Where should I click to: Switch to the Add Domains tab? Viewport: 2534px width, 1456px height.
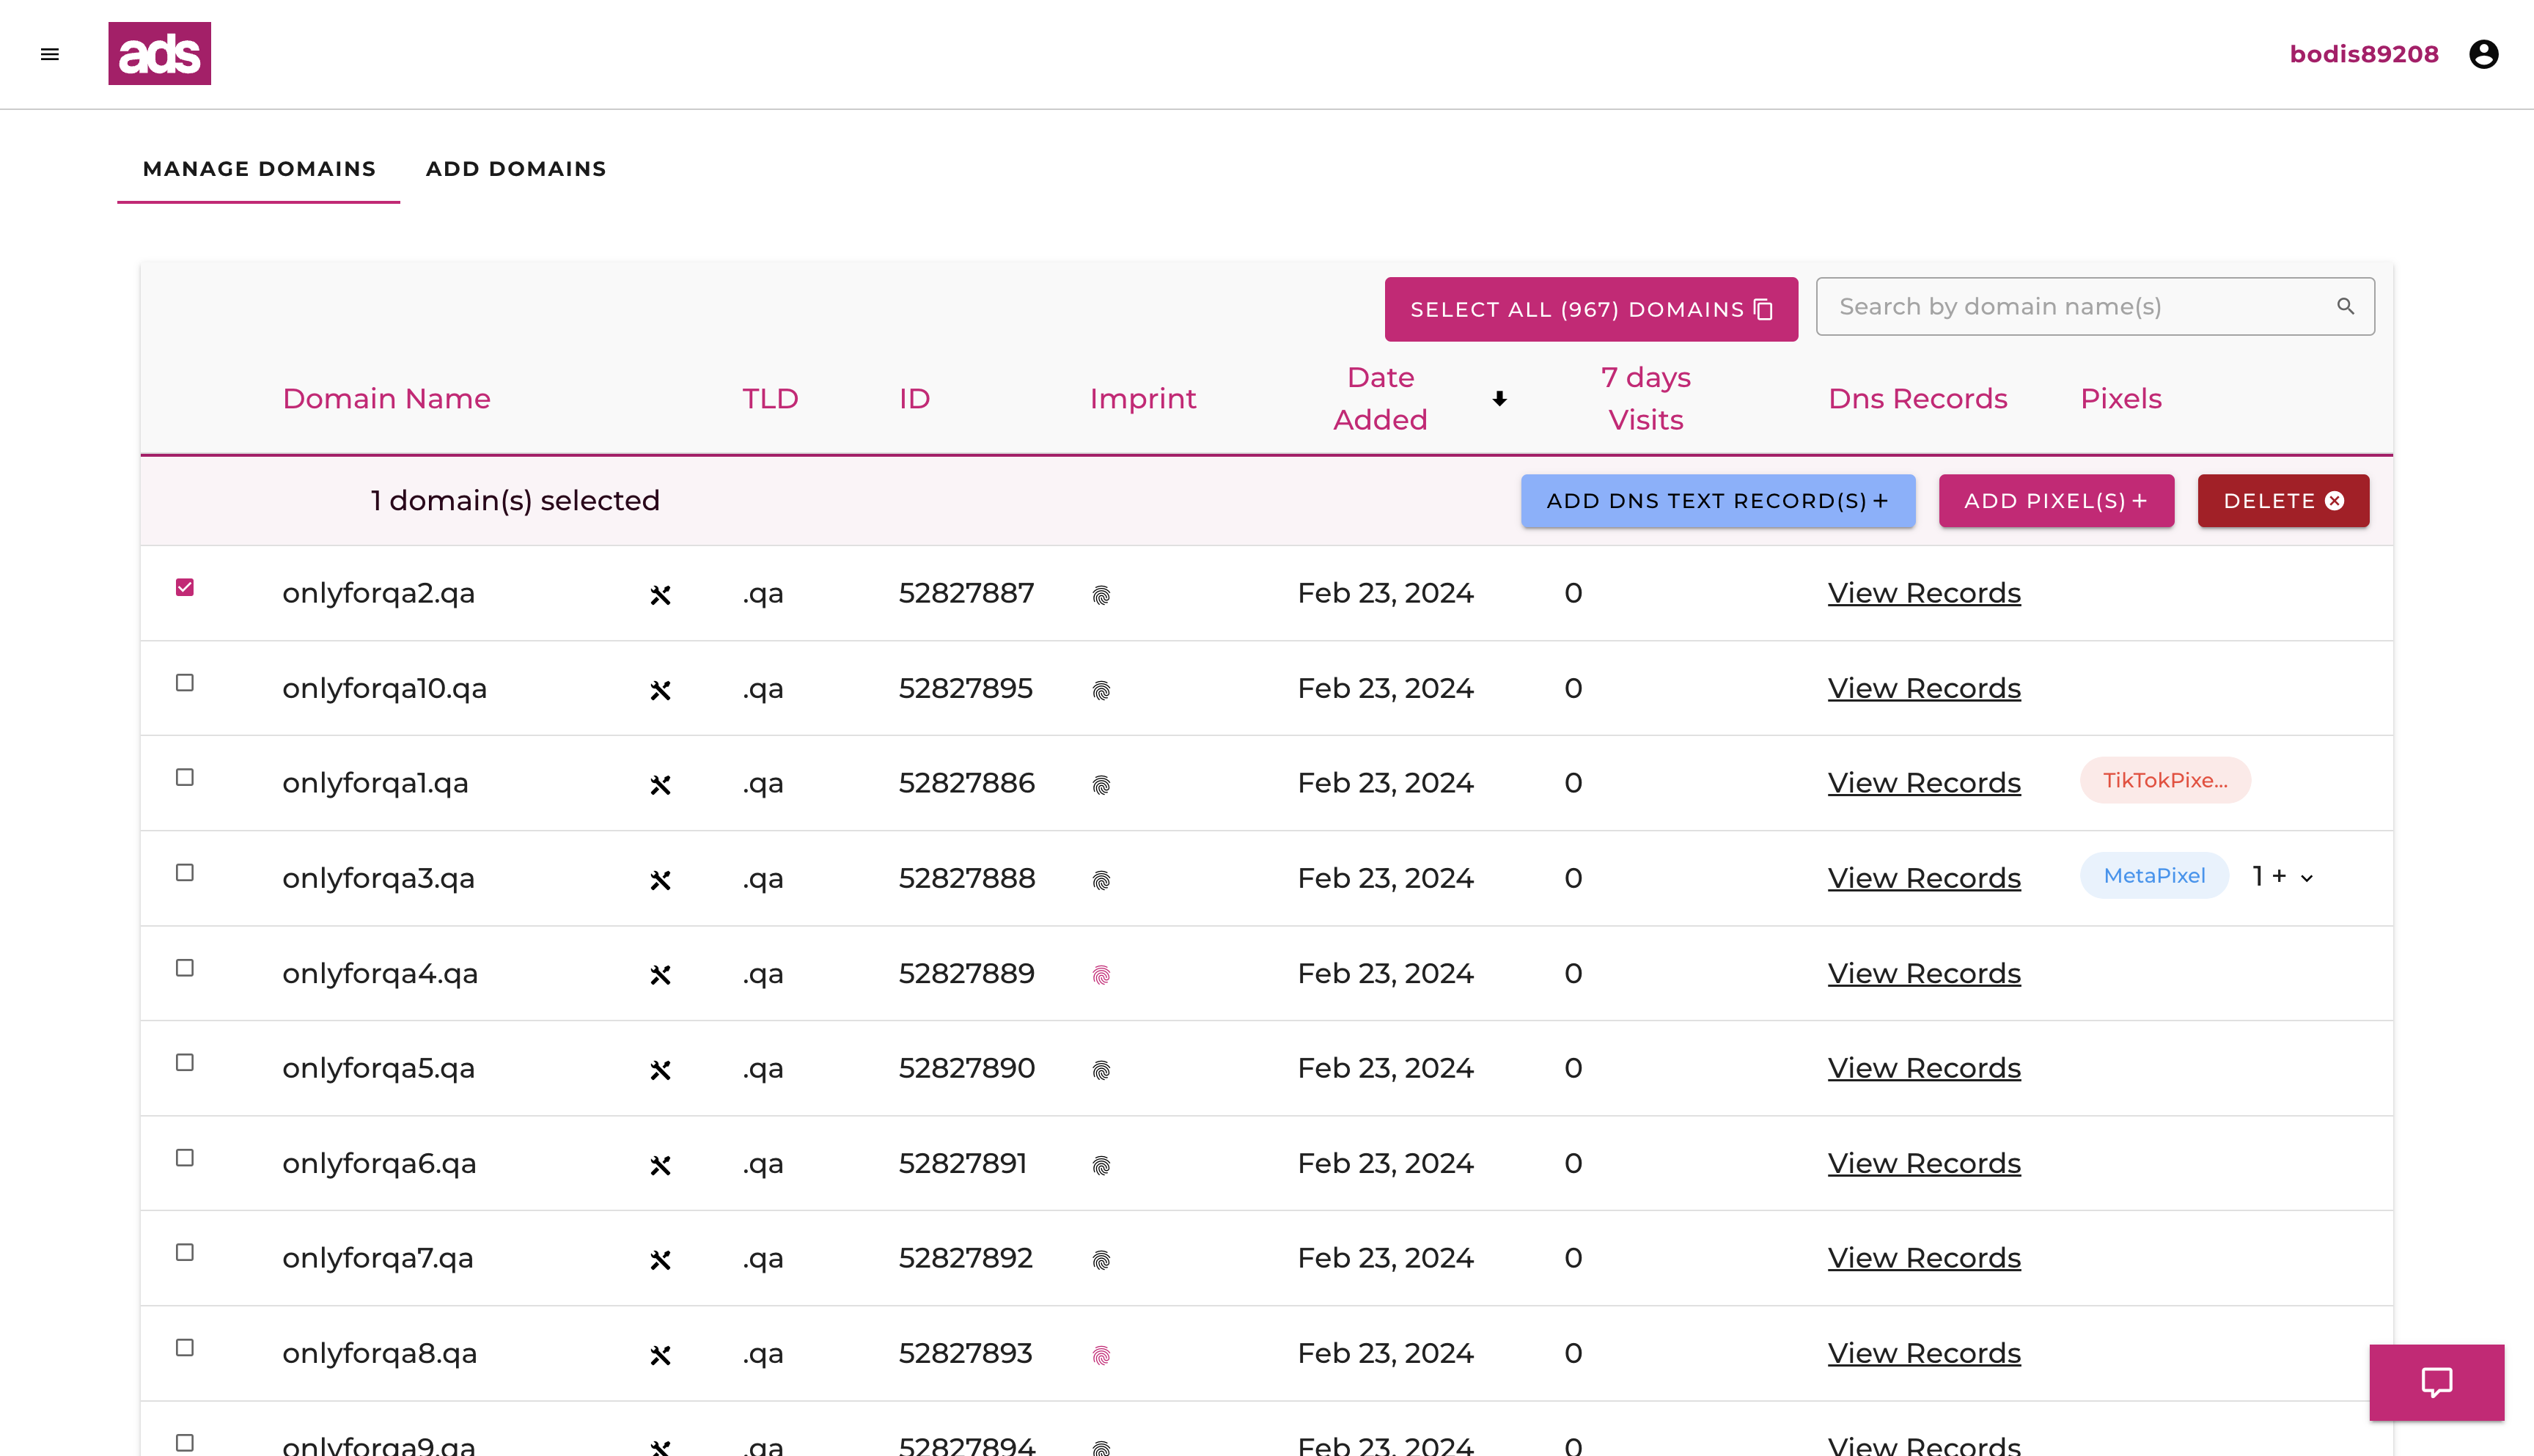[516, 169]
